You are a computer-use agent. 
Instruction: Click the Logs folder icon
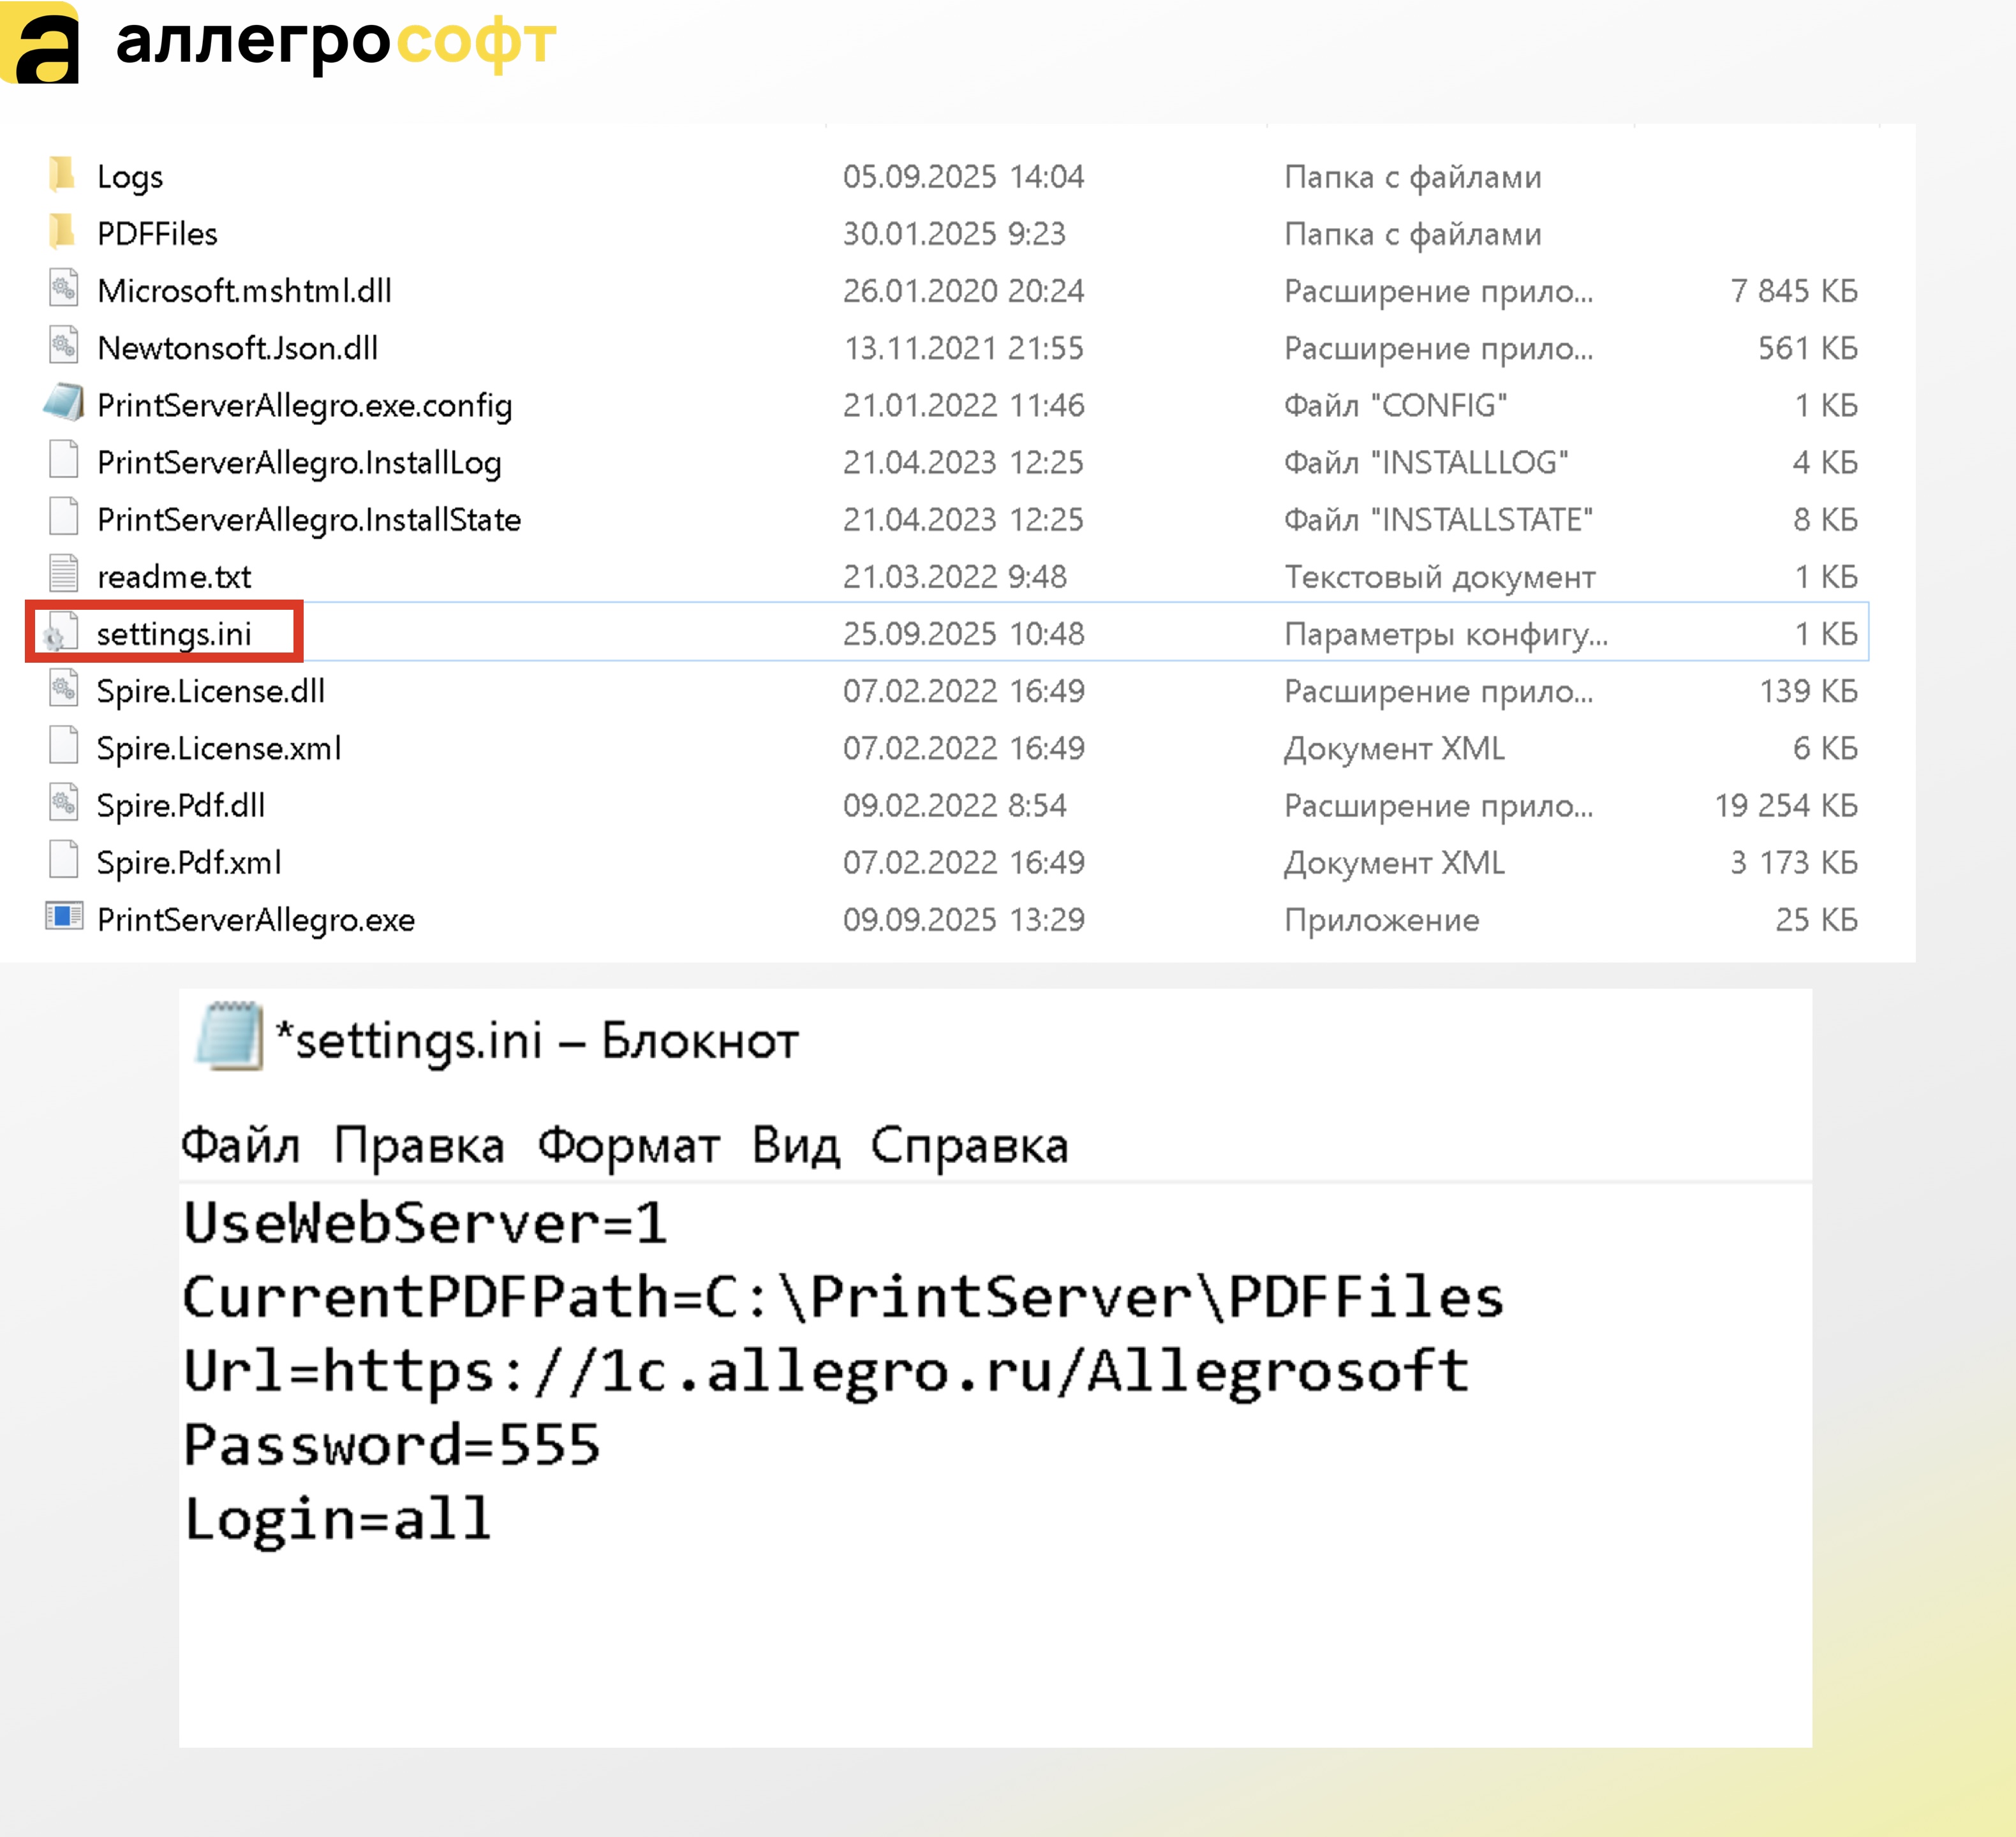62,175
